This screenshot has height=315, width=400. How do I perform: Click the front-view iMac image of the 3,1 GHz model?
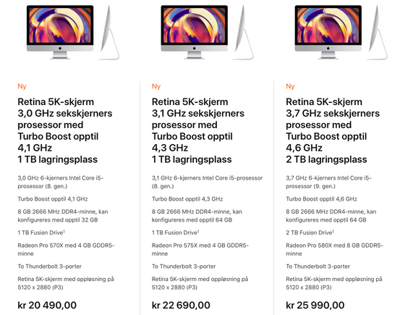click(194, 32)
